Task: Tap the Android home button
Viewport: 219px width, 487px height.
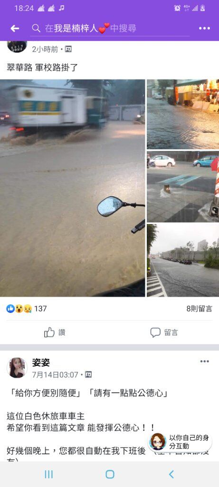Action: point(110,474)
